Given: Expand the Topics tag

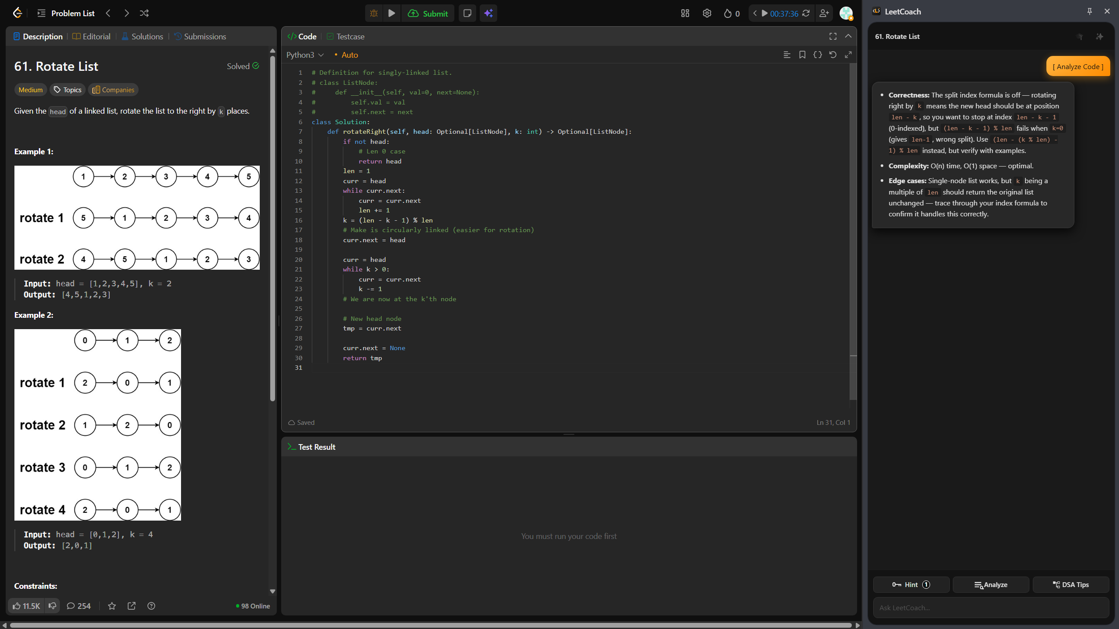Looking at the screenshot, I should pos(67,90).
